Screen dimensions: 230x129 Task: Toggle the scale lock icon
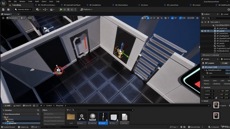click(x=216, y=98)
